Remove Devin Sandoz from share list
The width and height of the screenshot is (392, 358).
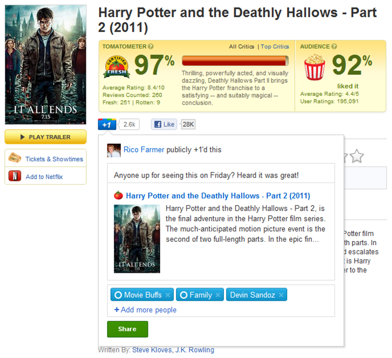pyautogui.click(x=281, y=295)
